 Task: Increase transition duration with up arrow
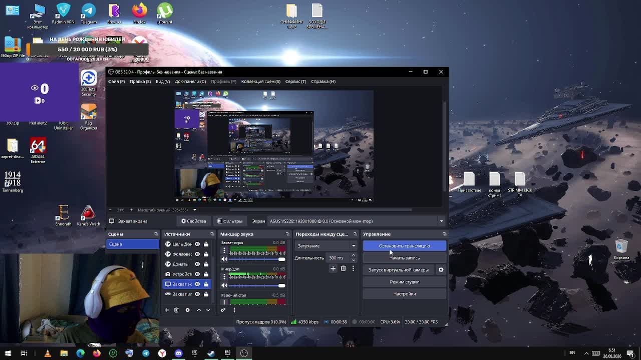353,255
